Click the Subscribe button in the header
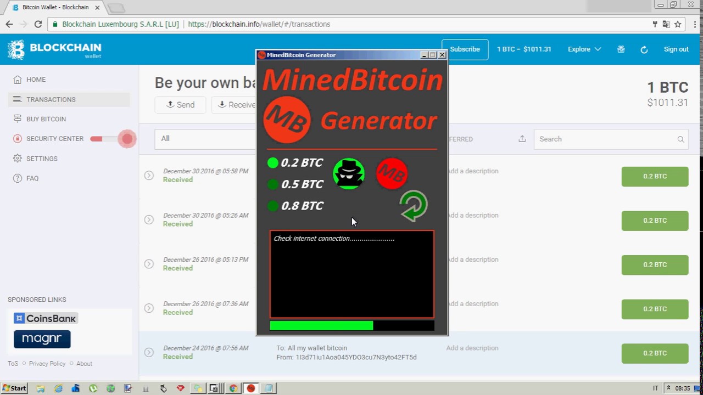Viewport: 703px width, 395px height. coord(465,49)
